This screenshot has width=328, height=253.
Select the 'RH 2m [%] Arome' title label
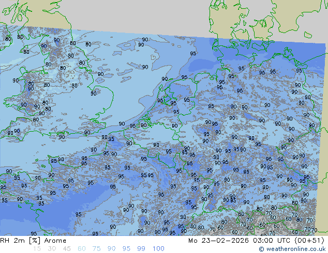pyautogui.click(x=33, y=241)
